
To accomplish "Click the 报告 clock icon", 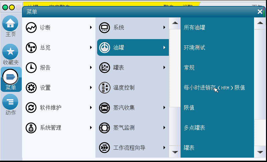I will click(31, 68).
